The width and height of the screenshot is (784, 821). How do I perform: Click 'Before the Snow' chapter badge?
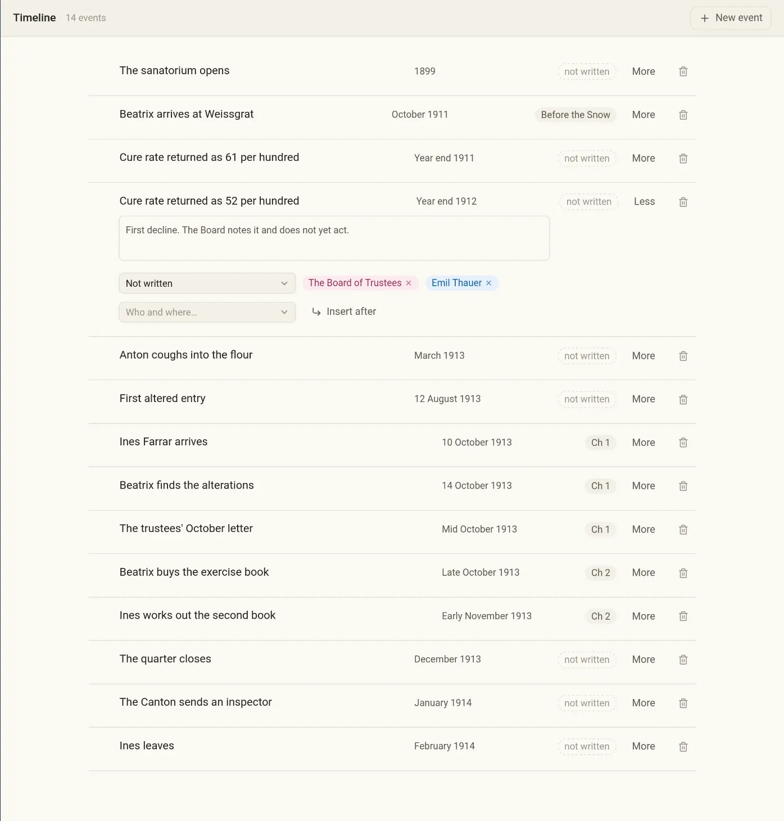click(575, 115)
